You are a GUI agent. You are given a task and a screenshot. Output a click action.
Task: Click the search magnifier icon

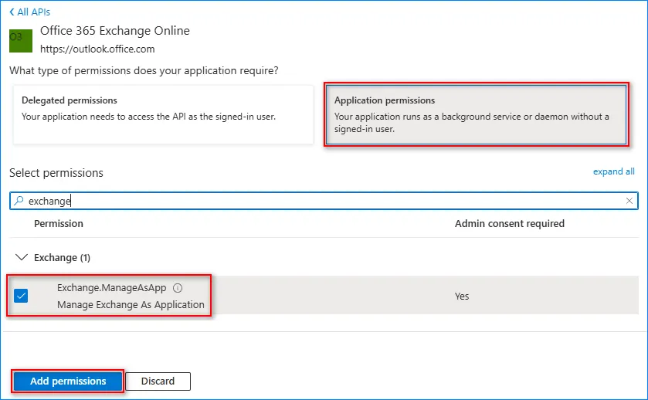coord(18,201)
